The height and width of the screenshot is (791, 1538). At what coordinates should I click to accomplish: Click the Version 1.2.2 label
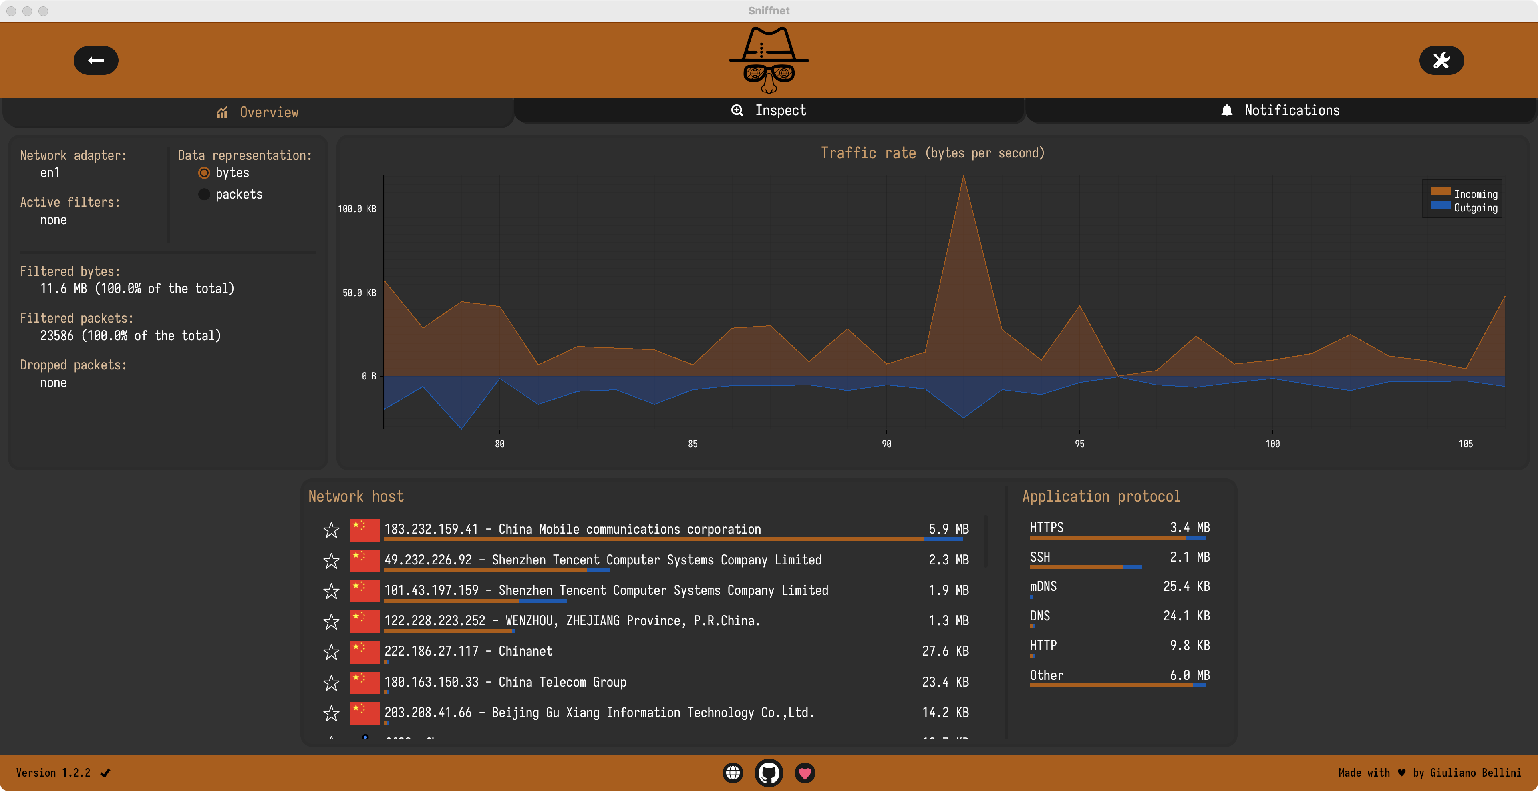pyautogui.click(x=53, y=773)
